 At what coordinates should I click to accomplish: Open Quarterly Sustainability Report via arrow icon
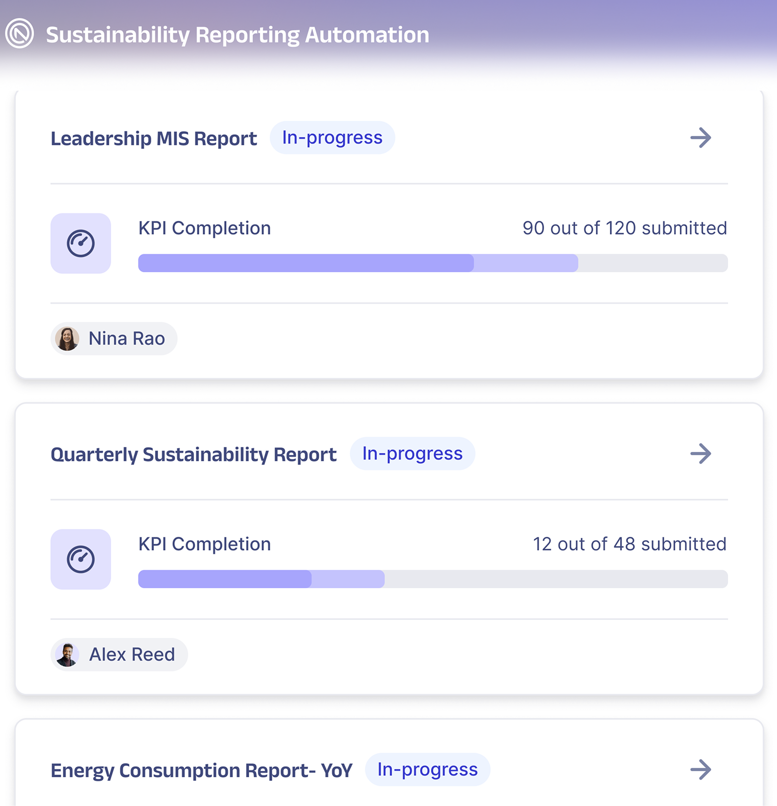point(701,453)
